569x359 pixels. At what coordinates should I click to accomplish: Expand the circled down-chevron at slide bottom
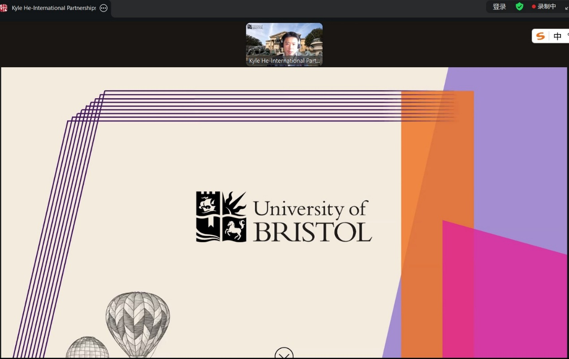tap(284, 354)
